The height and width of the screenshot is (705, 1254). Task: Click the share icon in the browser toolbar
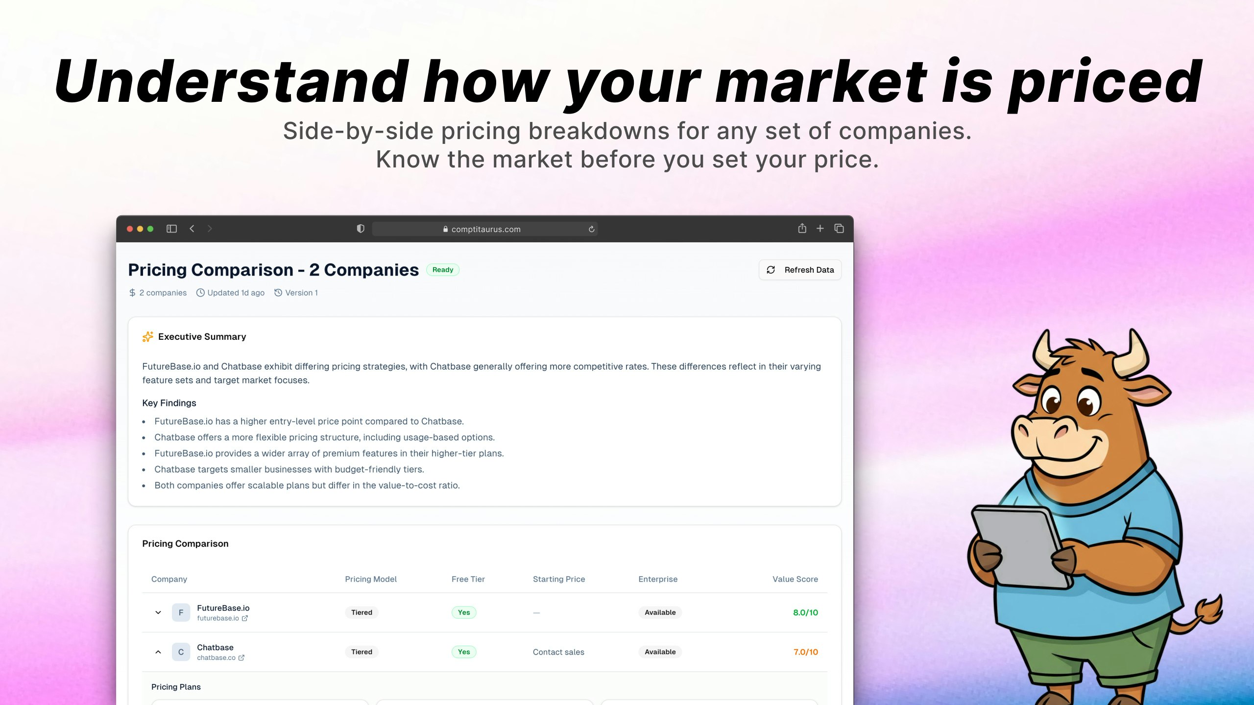pyautogui.click(x=802, y=228)
